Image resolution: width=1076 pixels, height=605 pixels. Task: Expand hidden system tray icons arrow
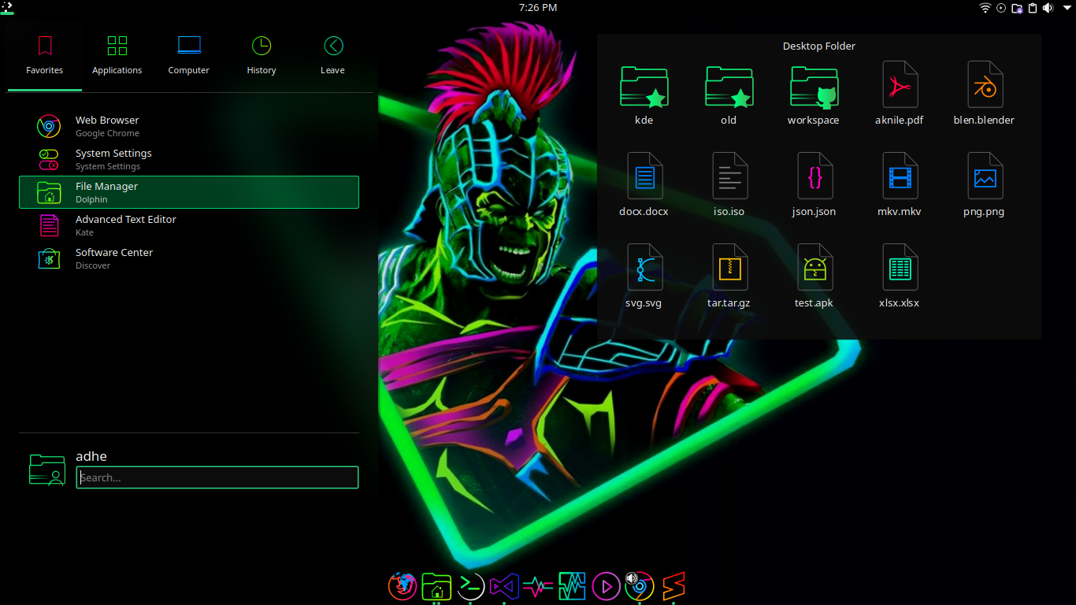[1067, 8]
